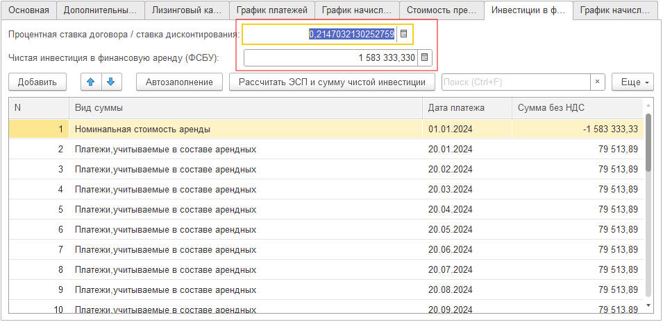The height and width of the screenshot is (322, 663).
Task: Move row up with blue arrow
Action: (x=90, y=82)
